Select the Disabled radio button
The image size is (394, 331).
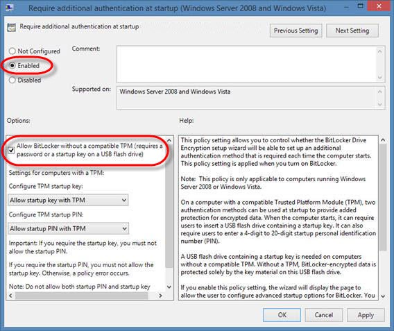pyautogui.click(x=12, y=80)
